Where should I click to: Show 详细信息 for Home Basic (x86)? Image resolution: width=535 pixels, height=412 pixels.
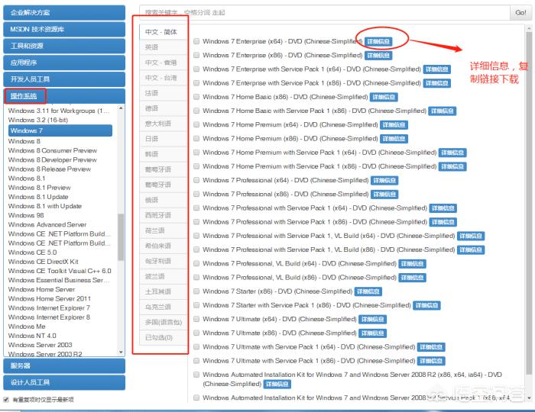point(384,98)
